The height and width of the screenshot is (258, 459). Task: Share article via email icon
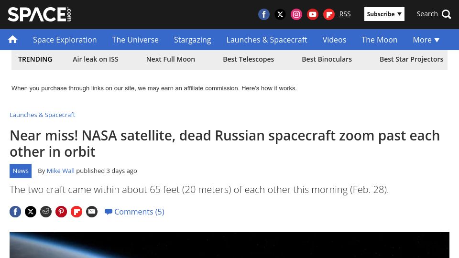(92, 212)
